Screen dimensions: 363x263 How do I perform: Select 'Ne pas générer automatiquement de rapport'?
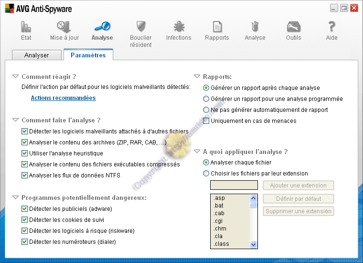pos(206,110)
